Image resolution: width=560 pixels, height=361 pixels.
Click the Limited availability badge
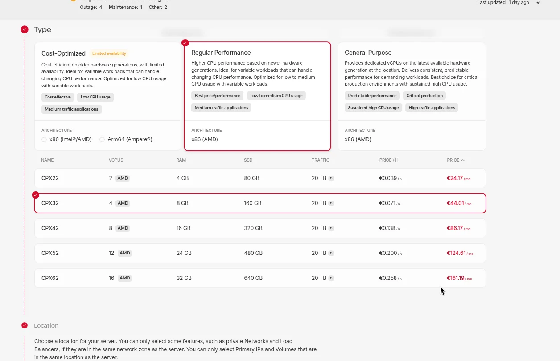109,53
